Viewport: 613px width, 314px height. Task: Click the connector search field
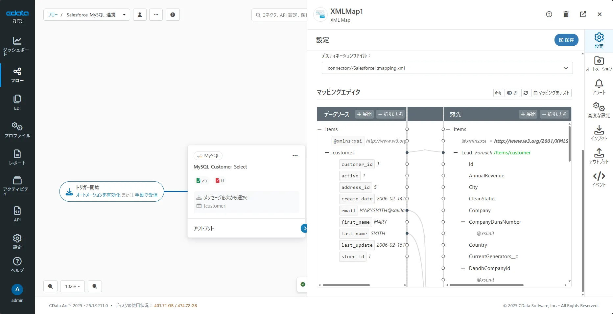pyautogui.click(x=279, y=15)
